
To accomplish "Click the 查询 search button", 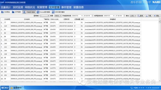I will coord(141,16).
